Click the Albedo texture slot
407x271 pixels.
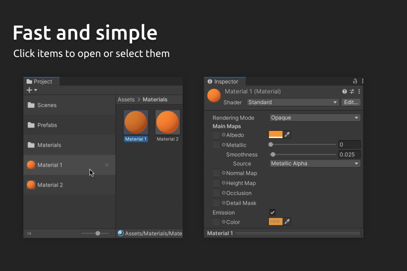click(x=216, y=135)
